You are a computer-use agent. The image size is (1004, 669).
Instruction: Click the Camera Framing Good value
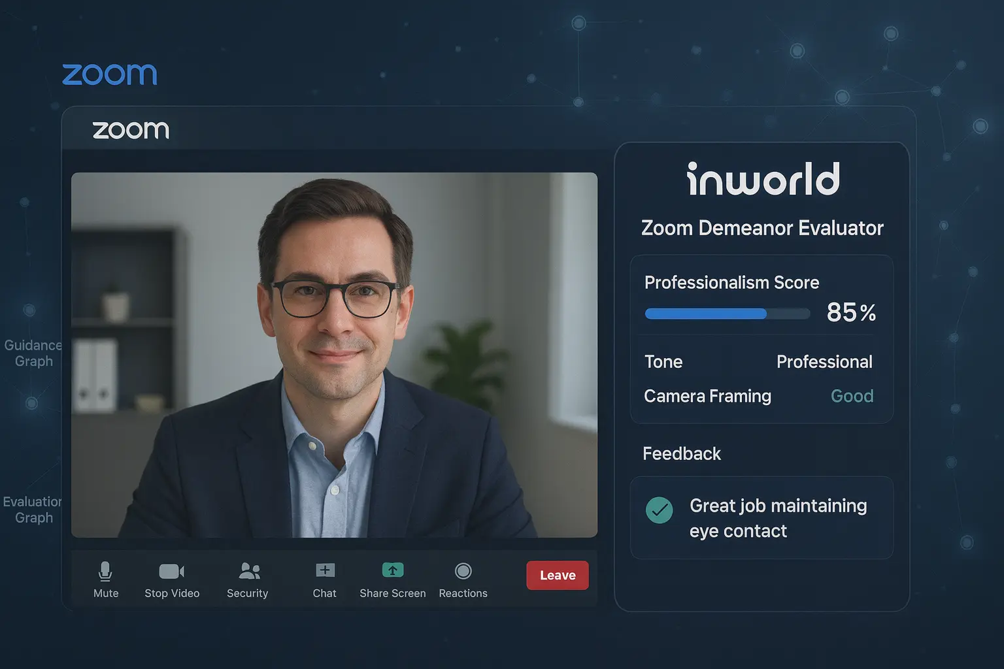tap(852, 396)
